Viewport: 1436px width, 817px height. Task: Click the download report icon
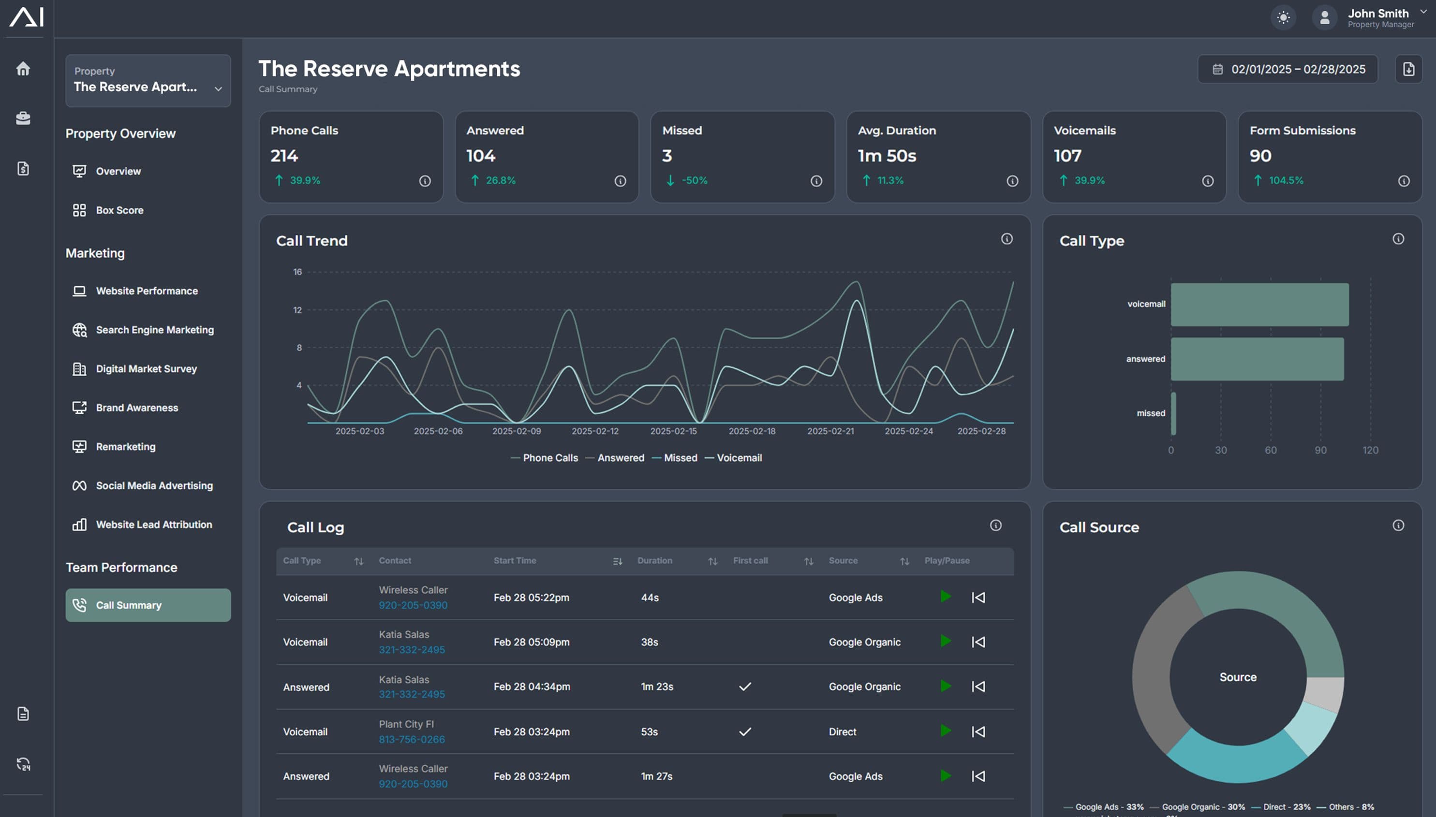click(1408, 69)
